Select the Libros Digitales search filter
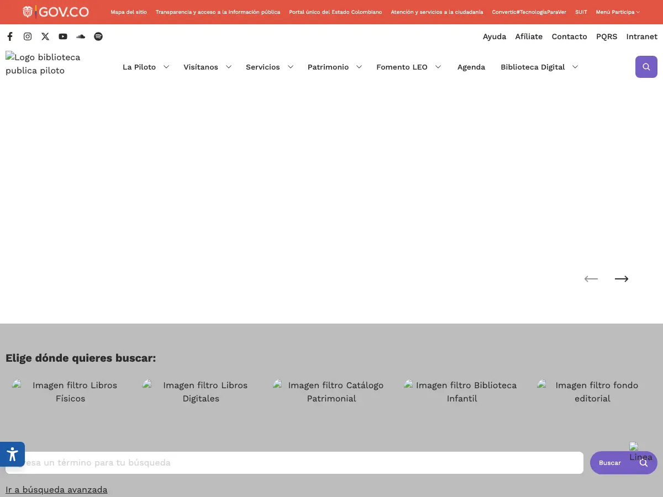This screenshot has height=497, width=663. pos(201,392)
